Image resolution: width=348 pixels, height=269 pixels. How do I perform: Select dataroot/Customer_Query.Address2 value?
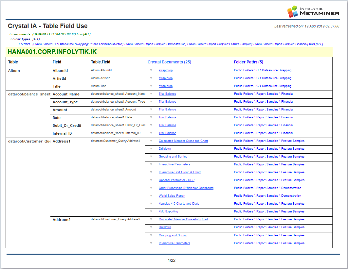tap(116, 219)
